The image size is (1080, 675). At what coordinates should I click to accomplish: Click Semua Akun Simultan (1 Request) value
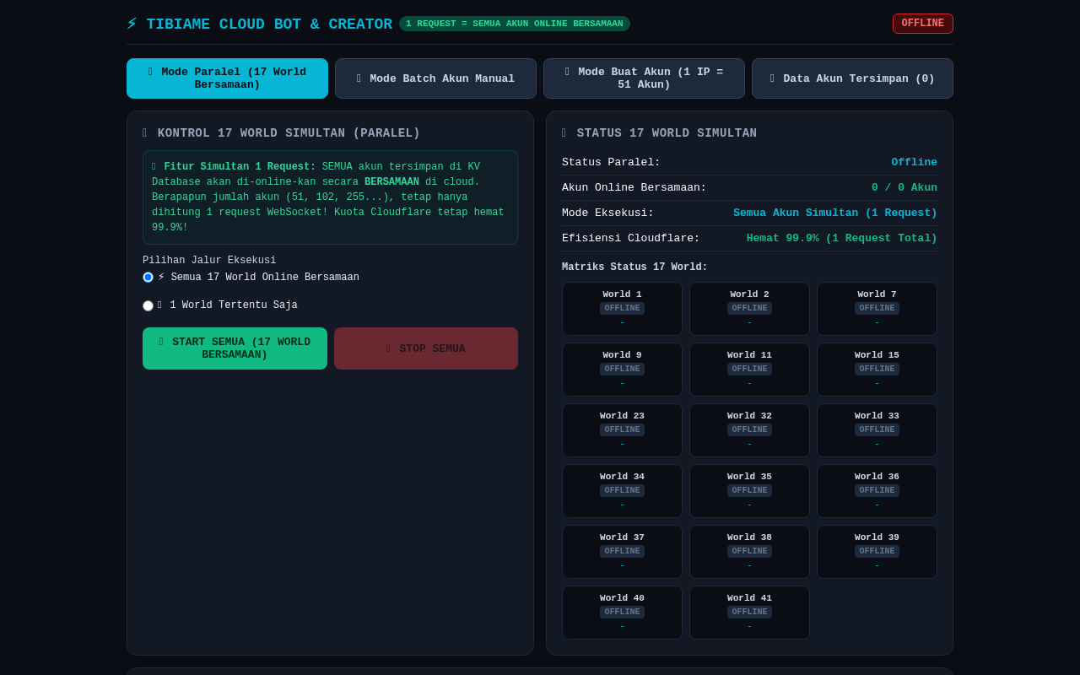click(x=835, y=213)
